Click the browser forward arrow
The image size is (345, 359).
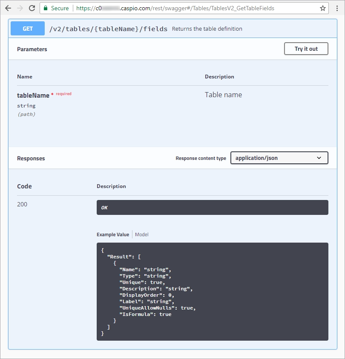click(20, 8)
